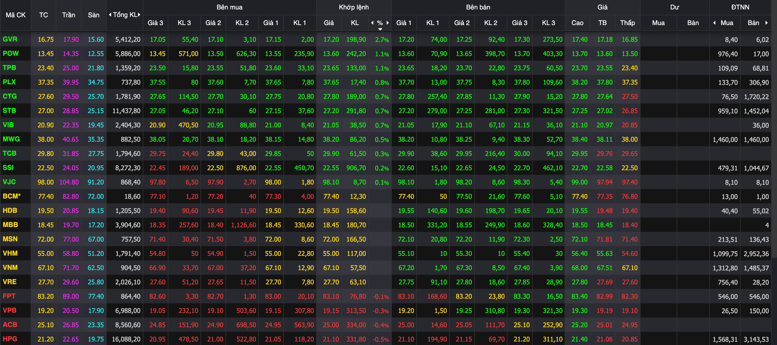The image size is (777, 345).
Task: Open the HPG stock symbol
Action: pyautogui.click(x=10, y=339)
